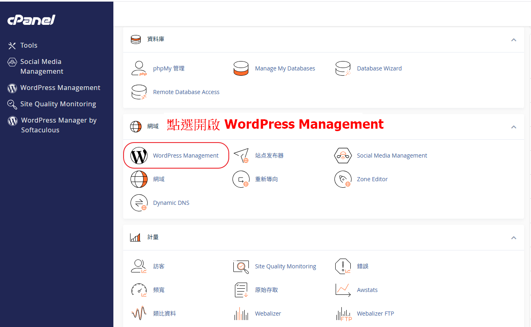
Task: Open the Zone Editor icon
Action: click(343, 179)
